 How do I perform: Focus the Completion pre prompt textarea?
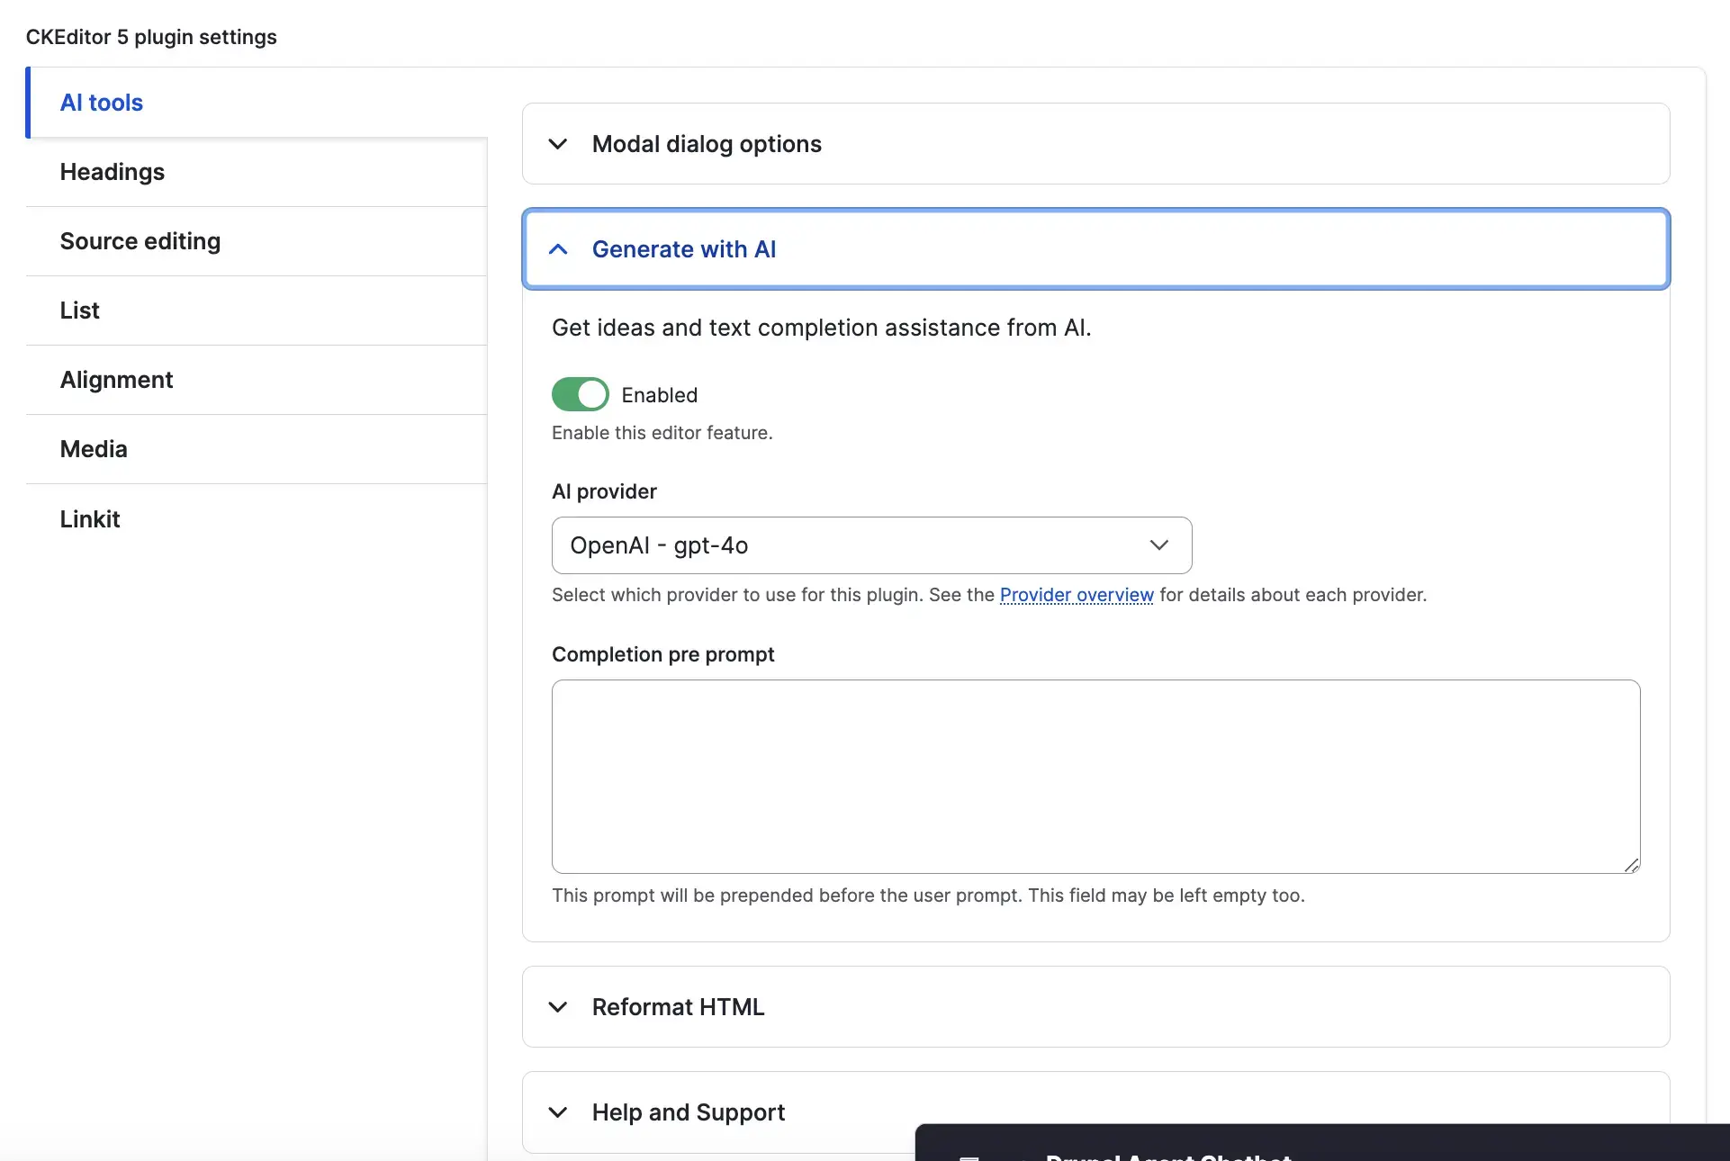pyautogui.click(x=1095, y=776)
